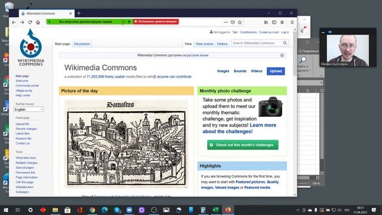
Task: Show hidden system tray icons
Action: point(298,210)
